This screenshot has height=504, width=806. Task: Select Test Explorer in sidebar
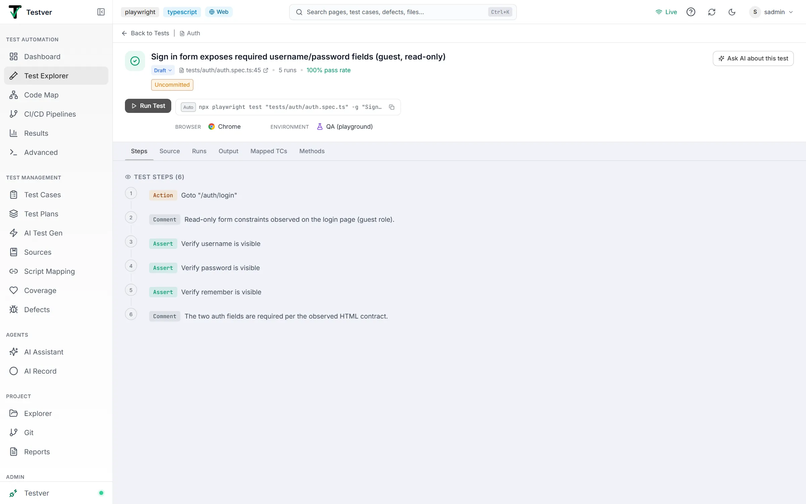tap(56, 76)
